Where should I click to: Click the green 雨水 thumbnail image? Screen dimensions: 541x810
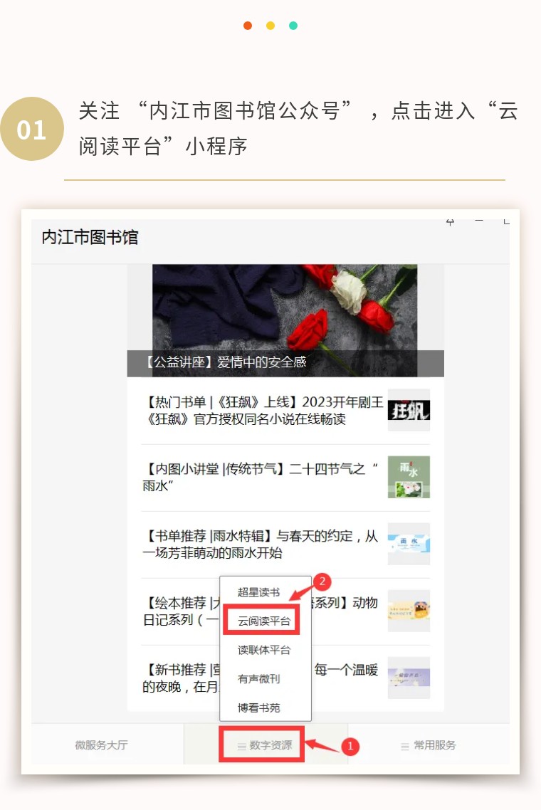click(409, 477)
